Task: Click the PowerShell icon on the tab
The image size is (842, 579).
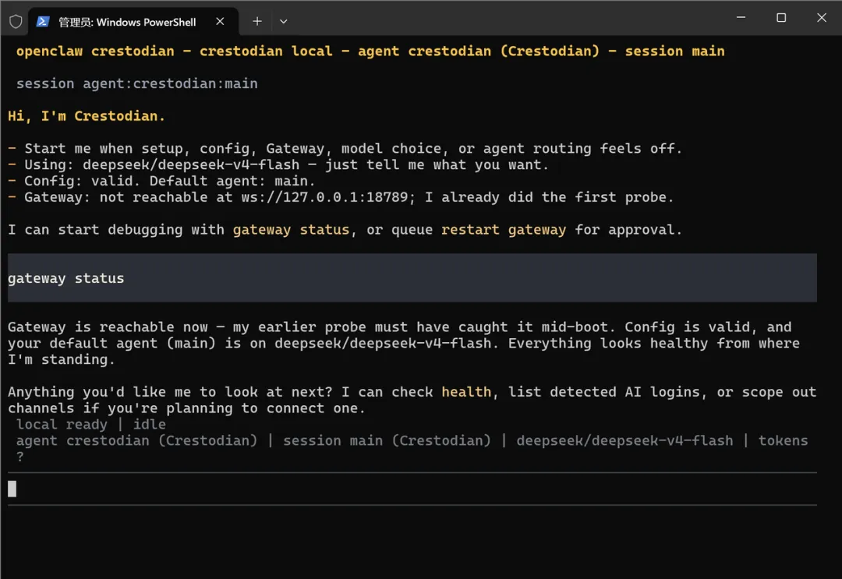Action: (43, 22)
